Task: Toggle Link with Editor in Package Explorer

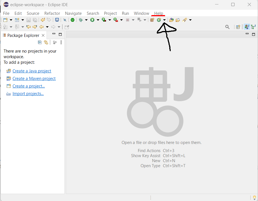Action: (46, 42)
